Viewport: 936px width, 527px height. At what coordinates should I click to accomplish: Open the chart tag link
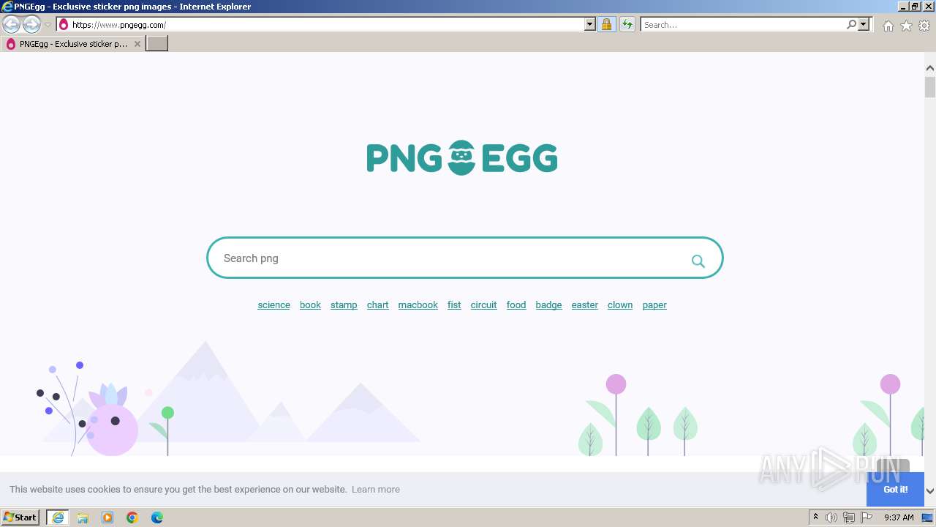point(377,305)
